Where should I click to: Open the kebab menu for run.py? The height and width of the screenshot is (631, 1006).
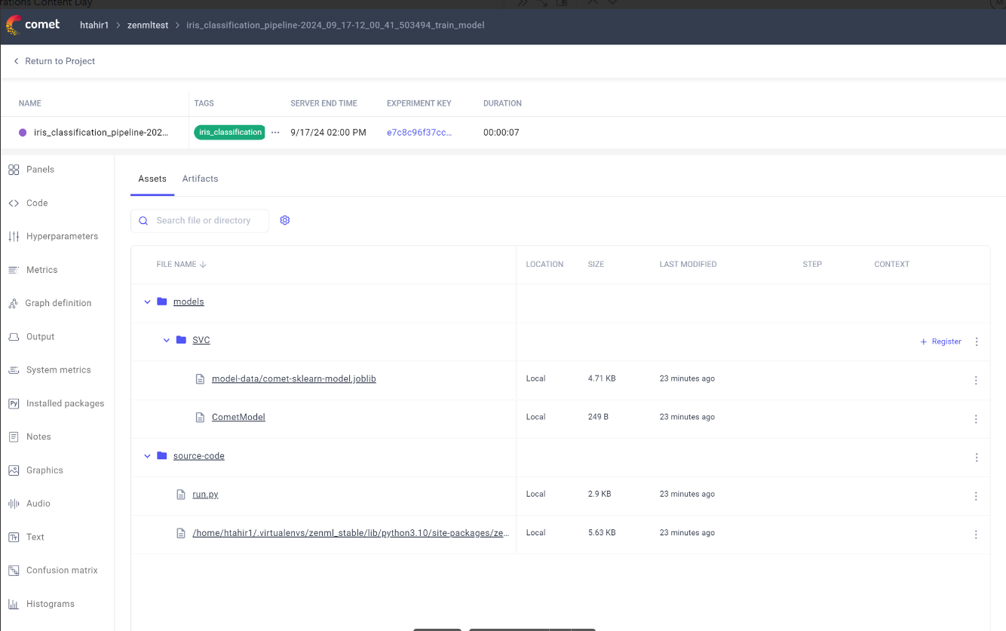[x=976, y=495]
